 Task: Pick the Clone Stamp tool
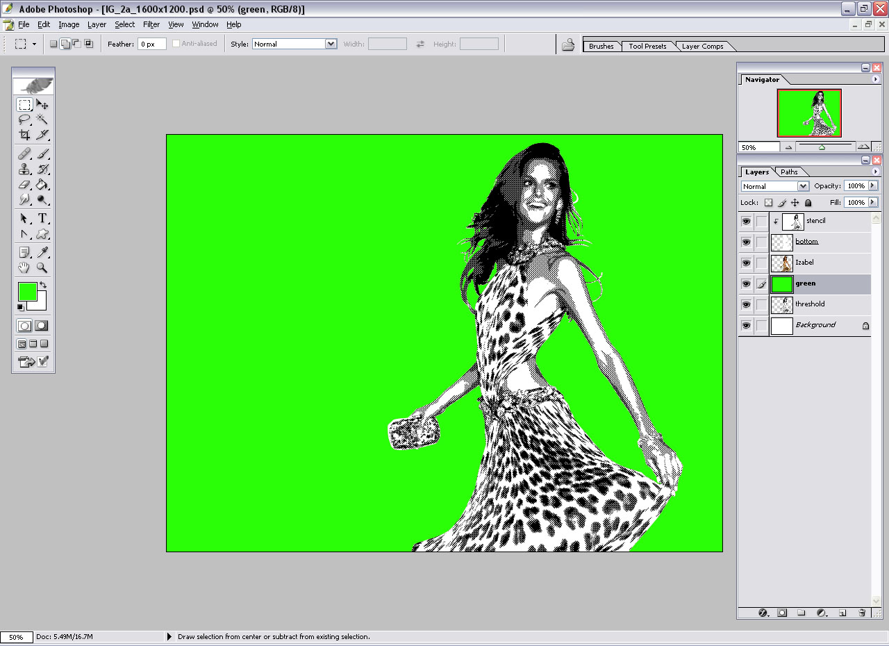tap(24, 169)
